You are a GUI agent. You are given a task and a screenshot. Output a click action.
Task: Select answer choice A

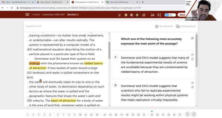(x=115, y=57)
